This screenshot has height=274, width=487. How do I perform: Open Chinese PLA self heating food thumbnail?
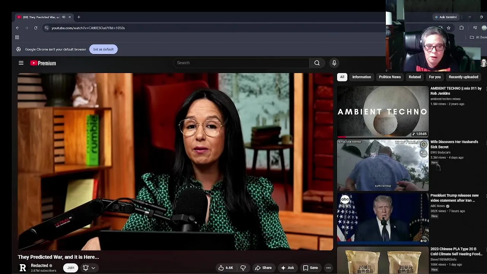click(x=383, y=261)
